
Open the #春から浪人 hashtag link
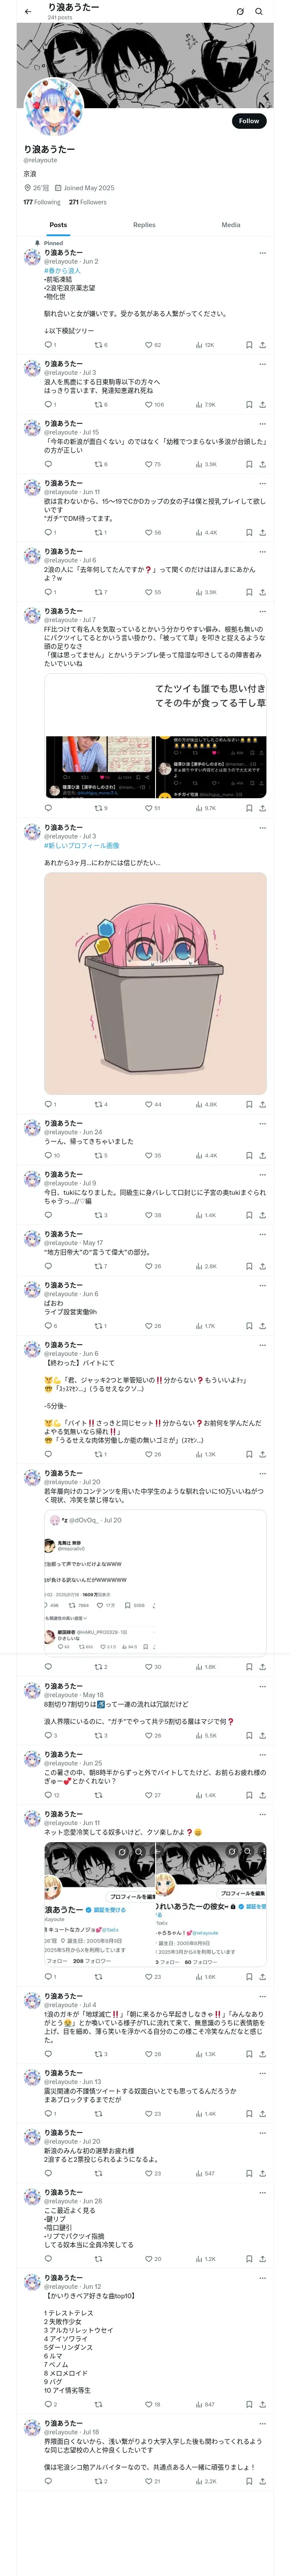pyautogui.click(x=62, y=270)
